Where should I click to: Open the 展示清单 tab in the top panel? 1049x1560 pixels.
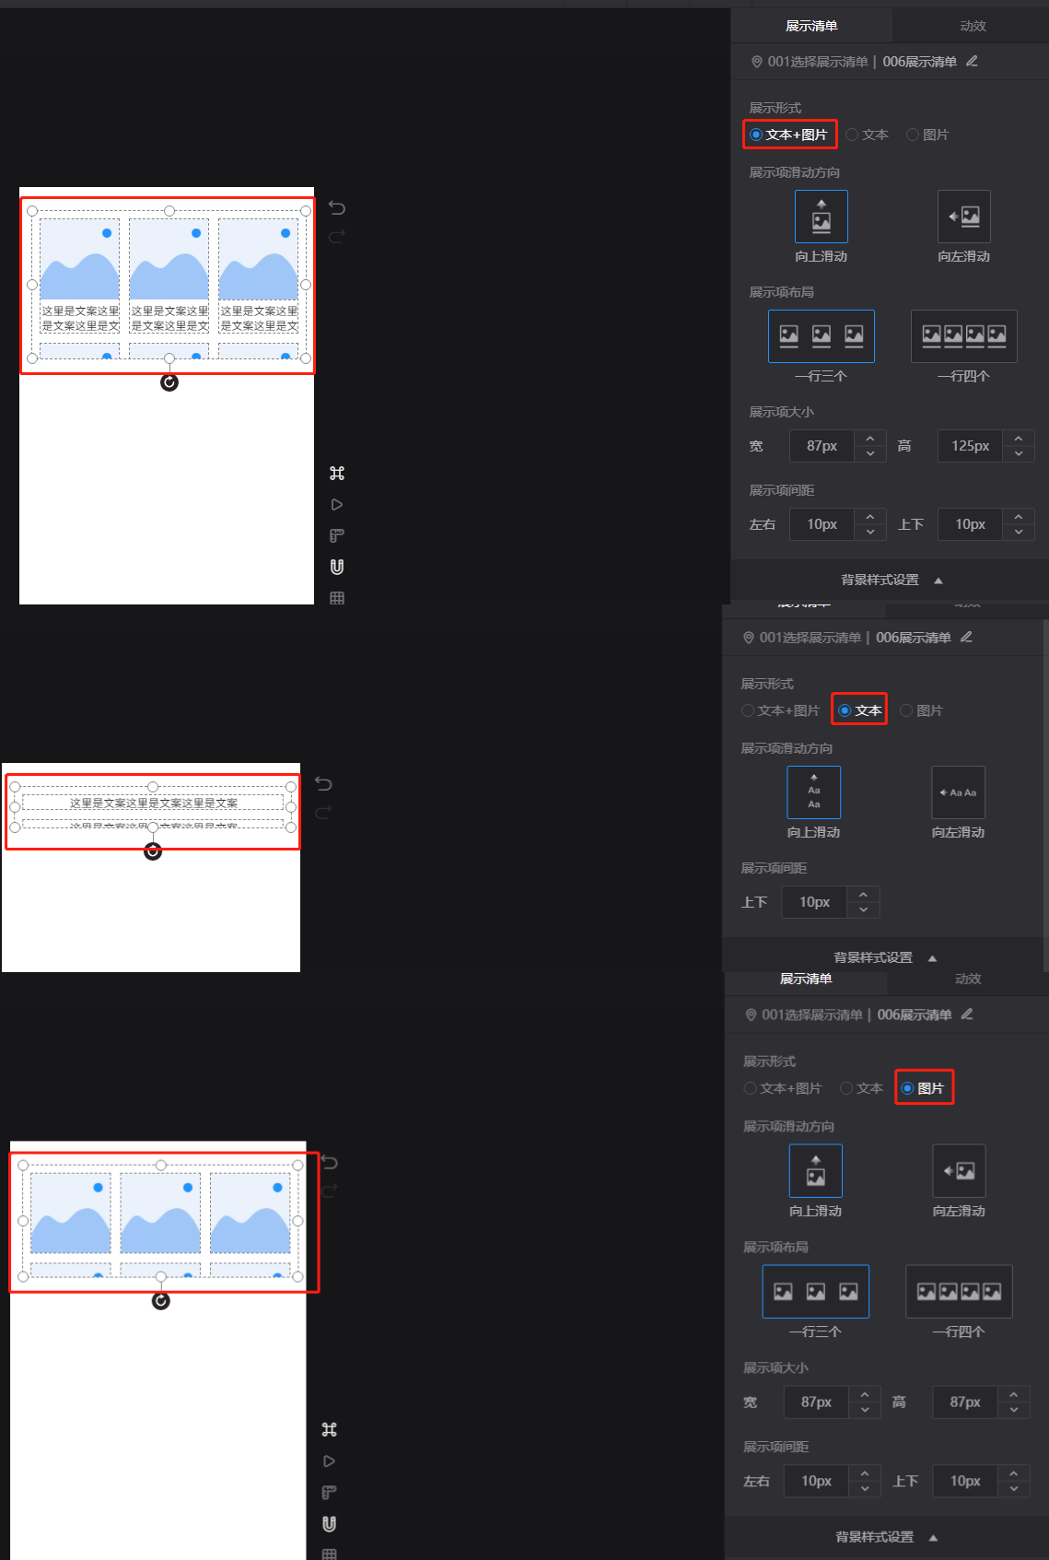[811, 26]
